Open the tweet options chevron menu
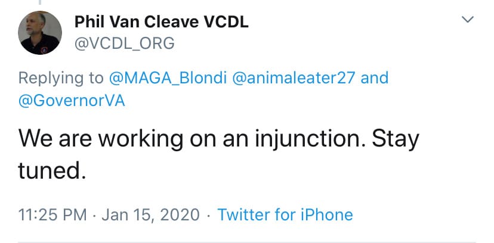The height and width of the screenshot is (243, 494). pos(468,20)
